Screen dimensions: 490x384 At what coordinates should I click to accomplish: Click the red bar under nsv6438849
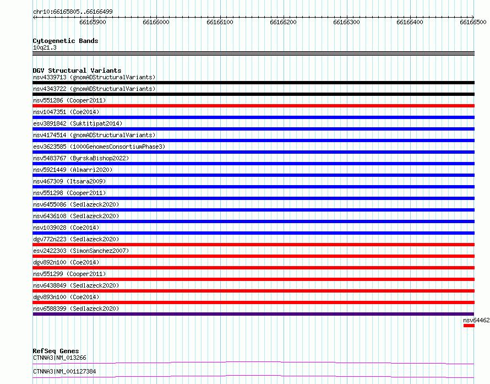click(x=253, y=291)
